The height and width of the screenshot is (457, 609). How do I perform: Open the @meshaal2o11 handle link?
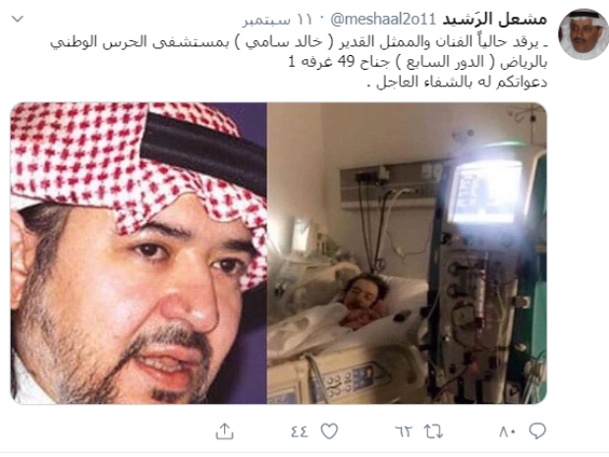(383, 19)
